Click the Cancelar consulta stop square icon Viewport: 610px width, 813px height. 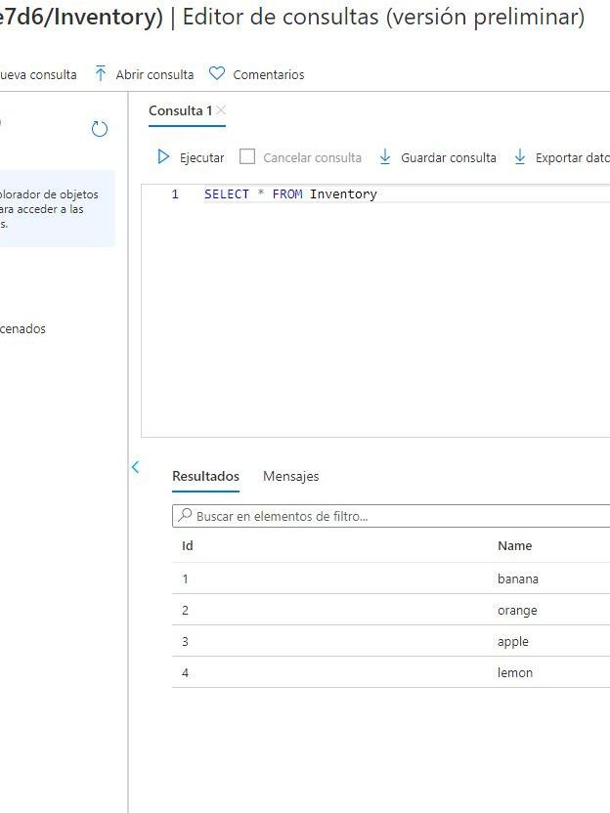click(x=247, y=157)
